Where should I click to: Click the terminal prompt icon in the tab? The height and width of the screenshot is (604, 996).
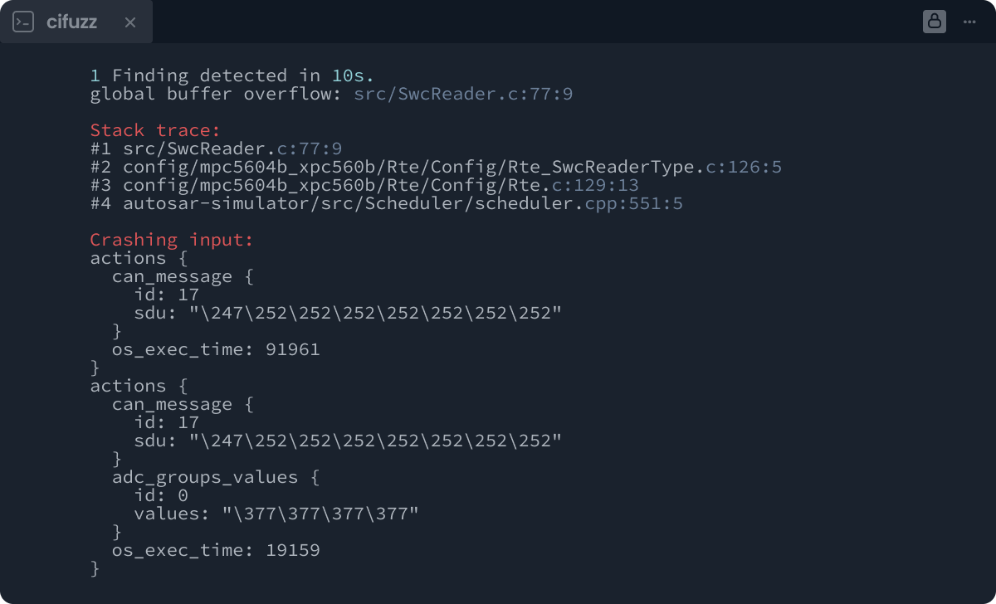coord(23,22)
